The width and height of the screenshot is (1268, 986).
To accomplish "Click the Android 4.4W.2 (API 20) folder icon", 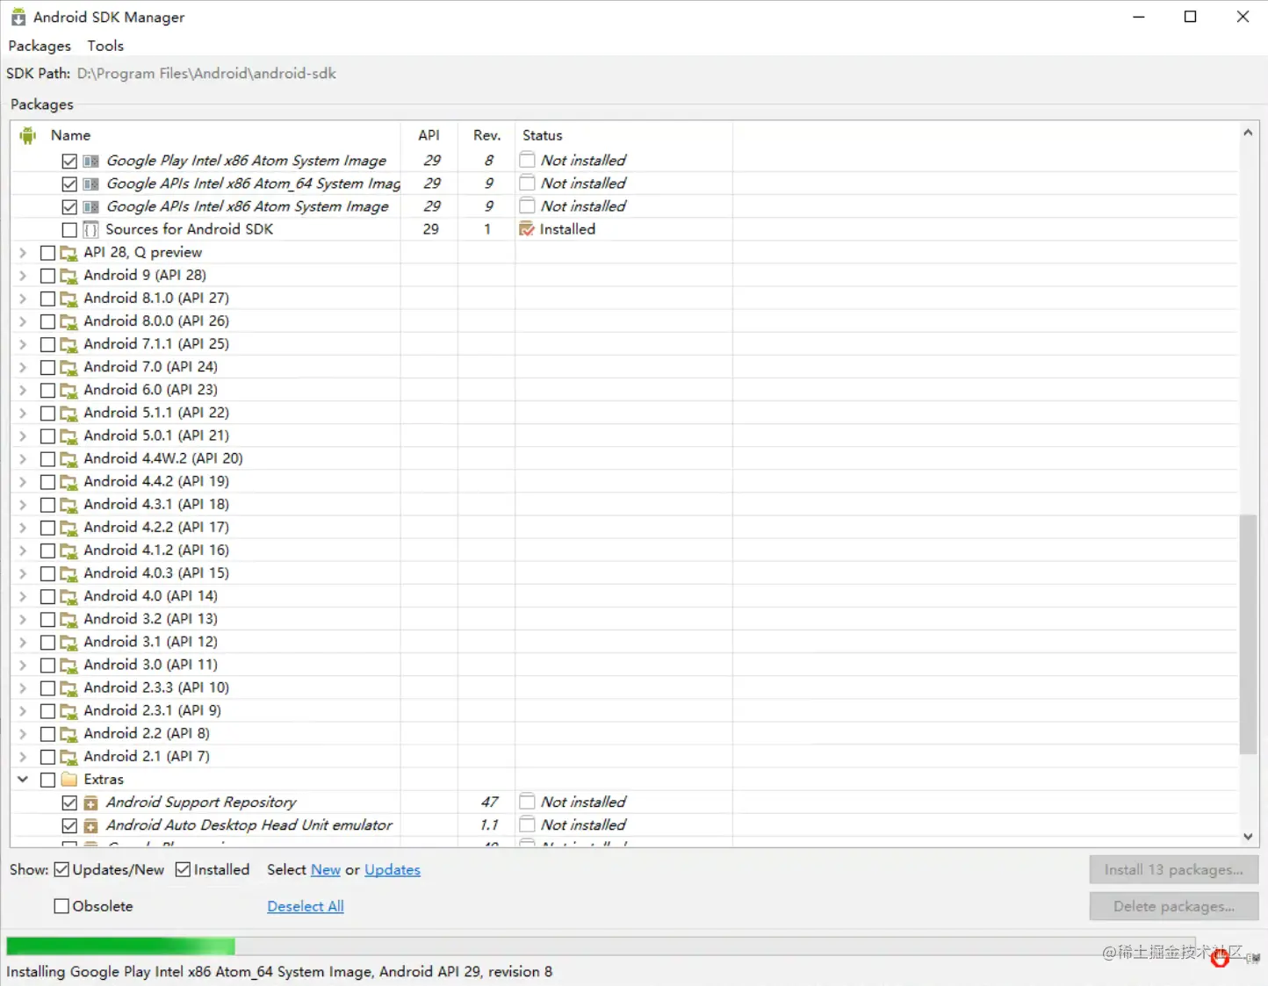I will (68, 458).
